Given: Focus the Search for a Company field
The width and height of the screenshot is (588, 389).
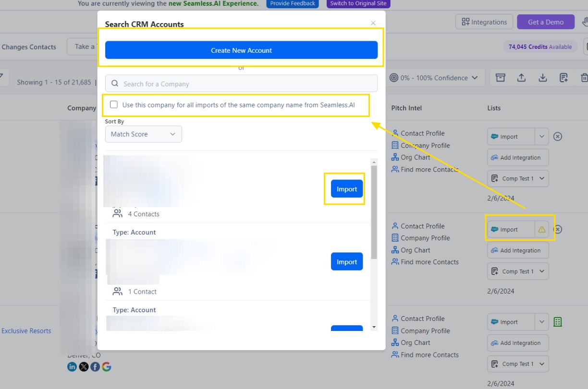Looking at the screenshot, I should pos(241,83).
